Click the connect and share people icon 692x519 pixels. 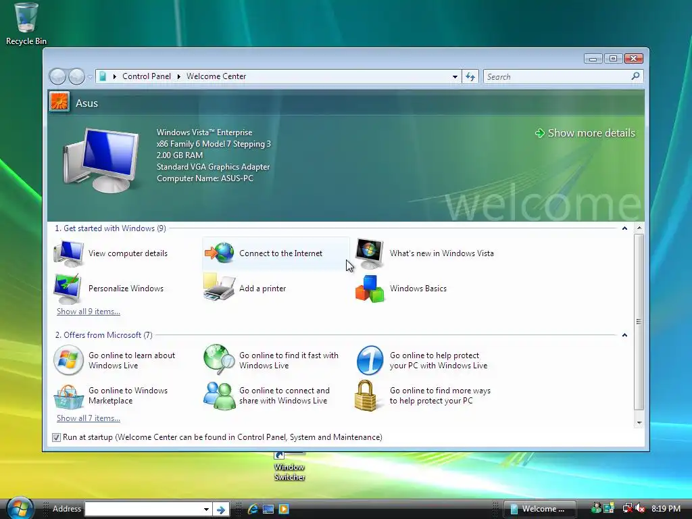tap(220, 396)
